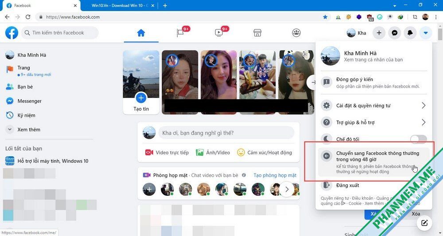Click the Quyền riêng tư footer link
The width and height of the screenshot is (443, 236).
click(x=334, y=198)
